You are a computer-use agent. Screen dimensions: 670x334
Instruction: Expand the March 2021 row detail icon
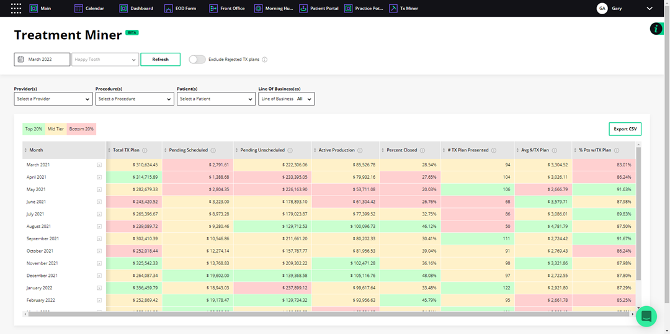[99, 165]
